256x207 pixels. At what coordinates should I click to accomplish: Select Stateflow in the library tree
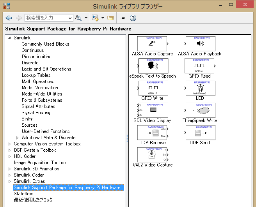23,194
